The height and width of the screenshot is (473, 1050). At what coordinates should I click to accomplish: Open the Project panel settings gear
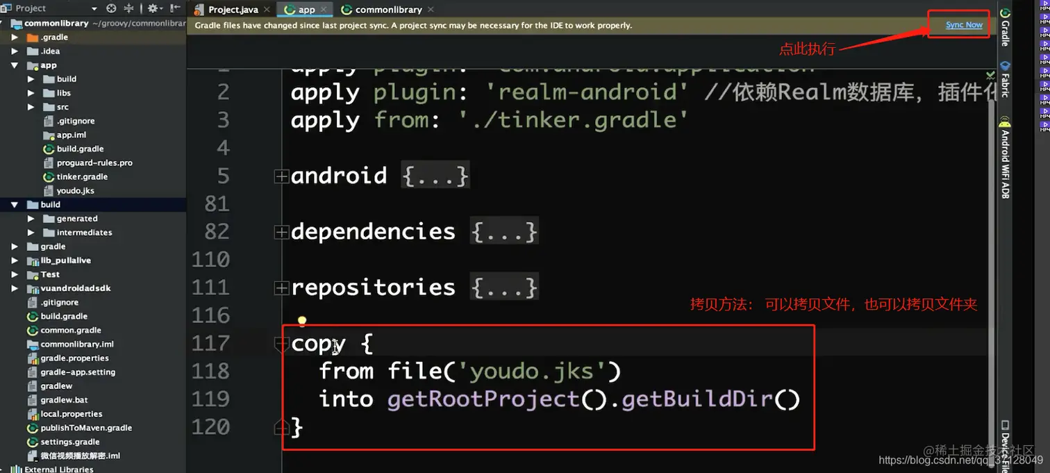click(x=153, y=8)
